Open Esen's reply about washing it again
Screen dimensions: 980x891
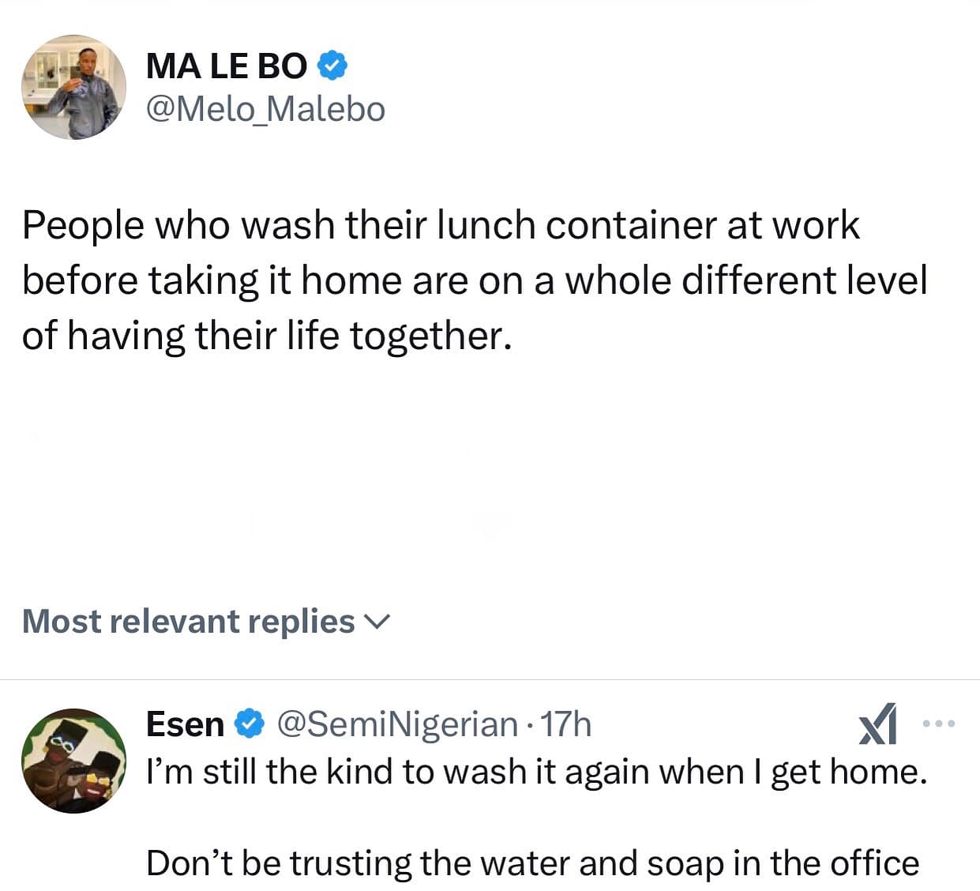536,771
